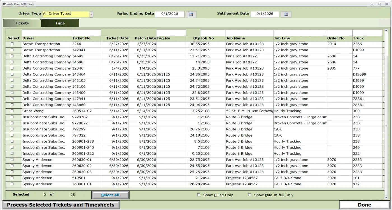
Task: Select checkbox for Sparky Anderson ticket 519581
Action: (x=12, y=178)
